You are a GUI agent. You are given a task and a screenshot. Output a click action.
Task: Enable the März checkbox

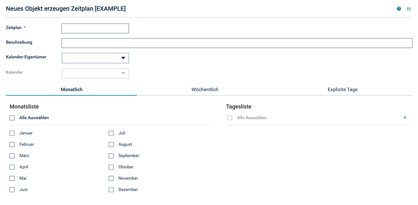click(12, 156)
